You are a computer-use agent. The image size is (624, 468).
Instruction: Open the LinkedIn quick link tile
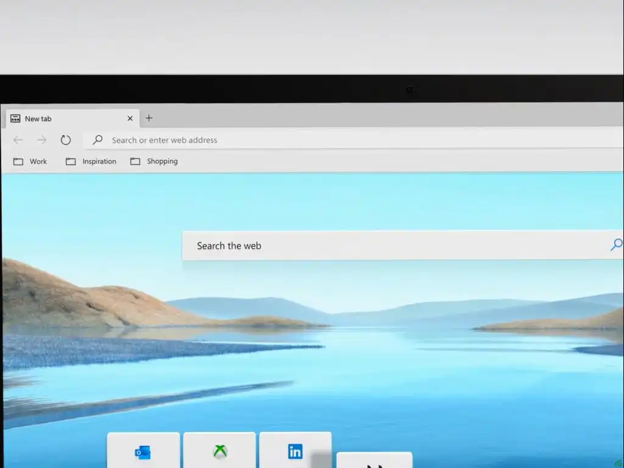(x=296, y=450)
